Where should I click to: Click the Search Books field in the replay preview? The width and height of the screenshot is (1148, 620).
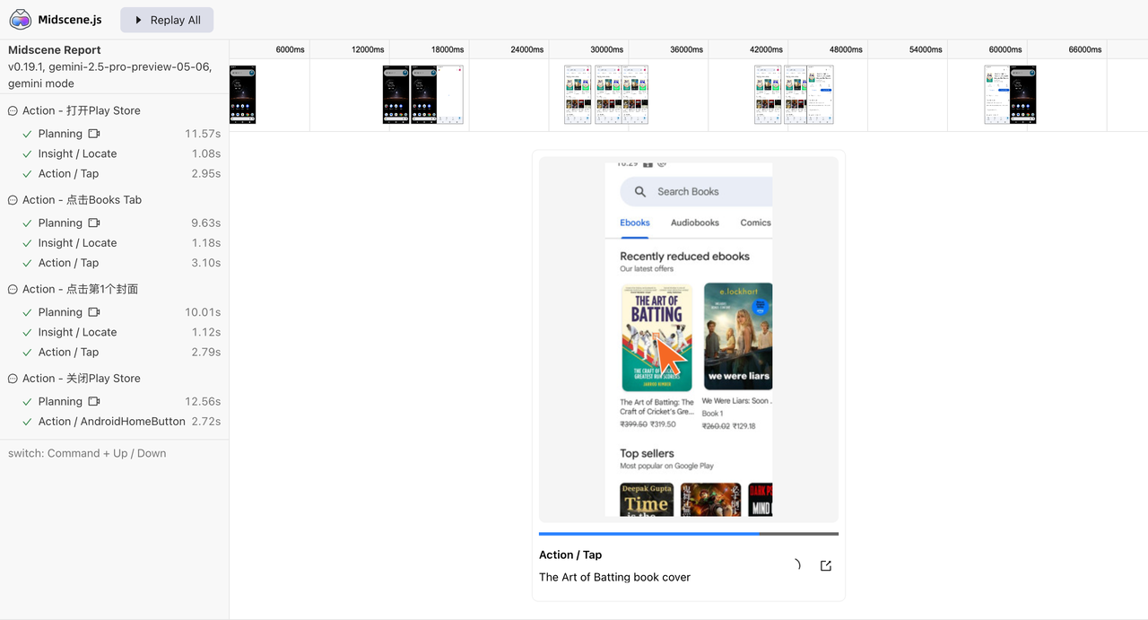coord(696,191)
